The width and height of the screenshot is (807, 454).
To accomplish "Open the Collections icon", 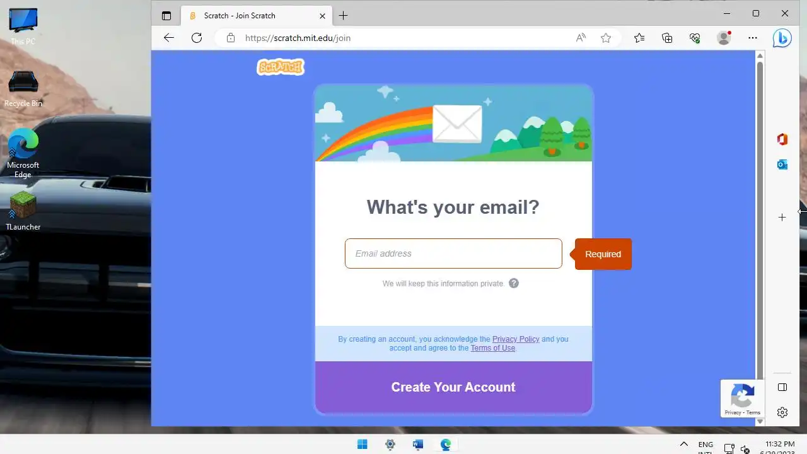I will (667, 38).
